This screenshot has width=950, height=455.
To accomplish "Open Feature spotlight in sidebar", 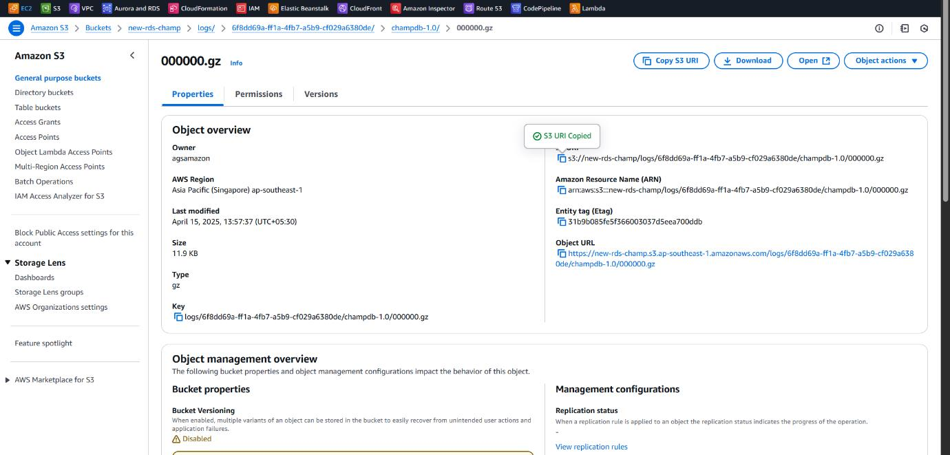I will (43, 343).
